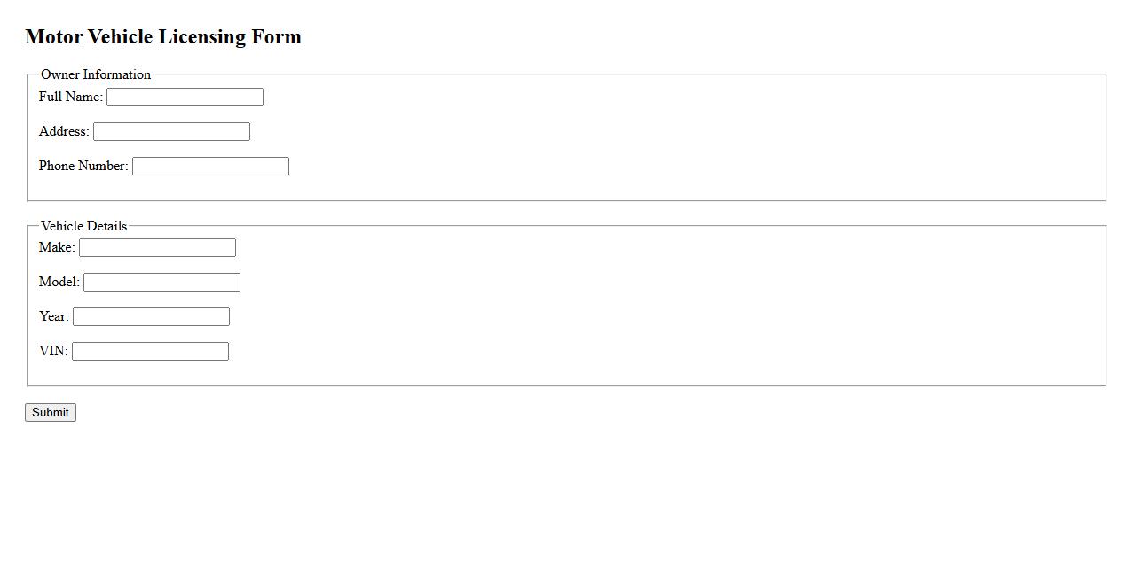Click the "Full Name:" label text
This screenshot has height=576, width=1134.
(x=70, y=97)
